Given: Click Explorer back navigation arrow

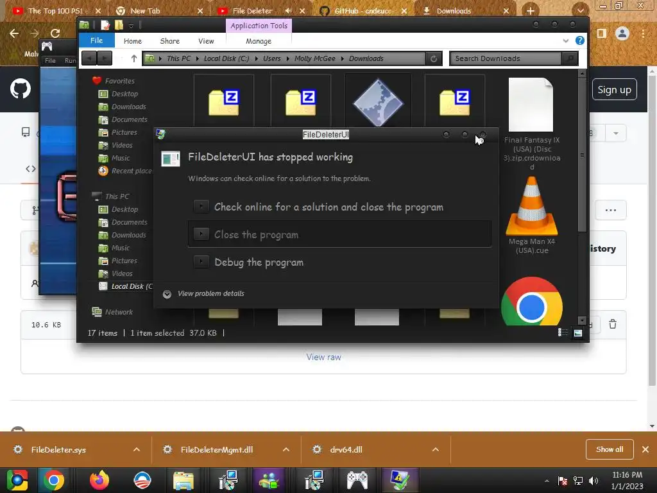Looking at the screenshot, I should click(89, 58).
